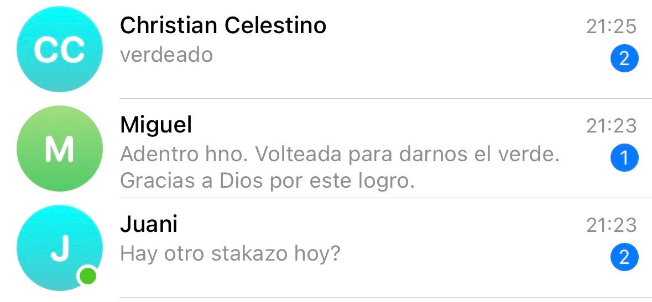Select the preview "Hay otro stakazo hoy?"
Viewport: 652px width, 302px height.
click(230, 253)
